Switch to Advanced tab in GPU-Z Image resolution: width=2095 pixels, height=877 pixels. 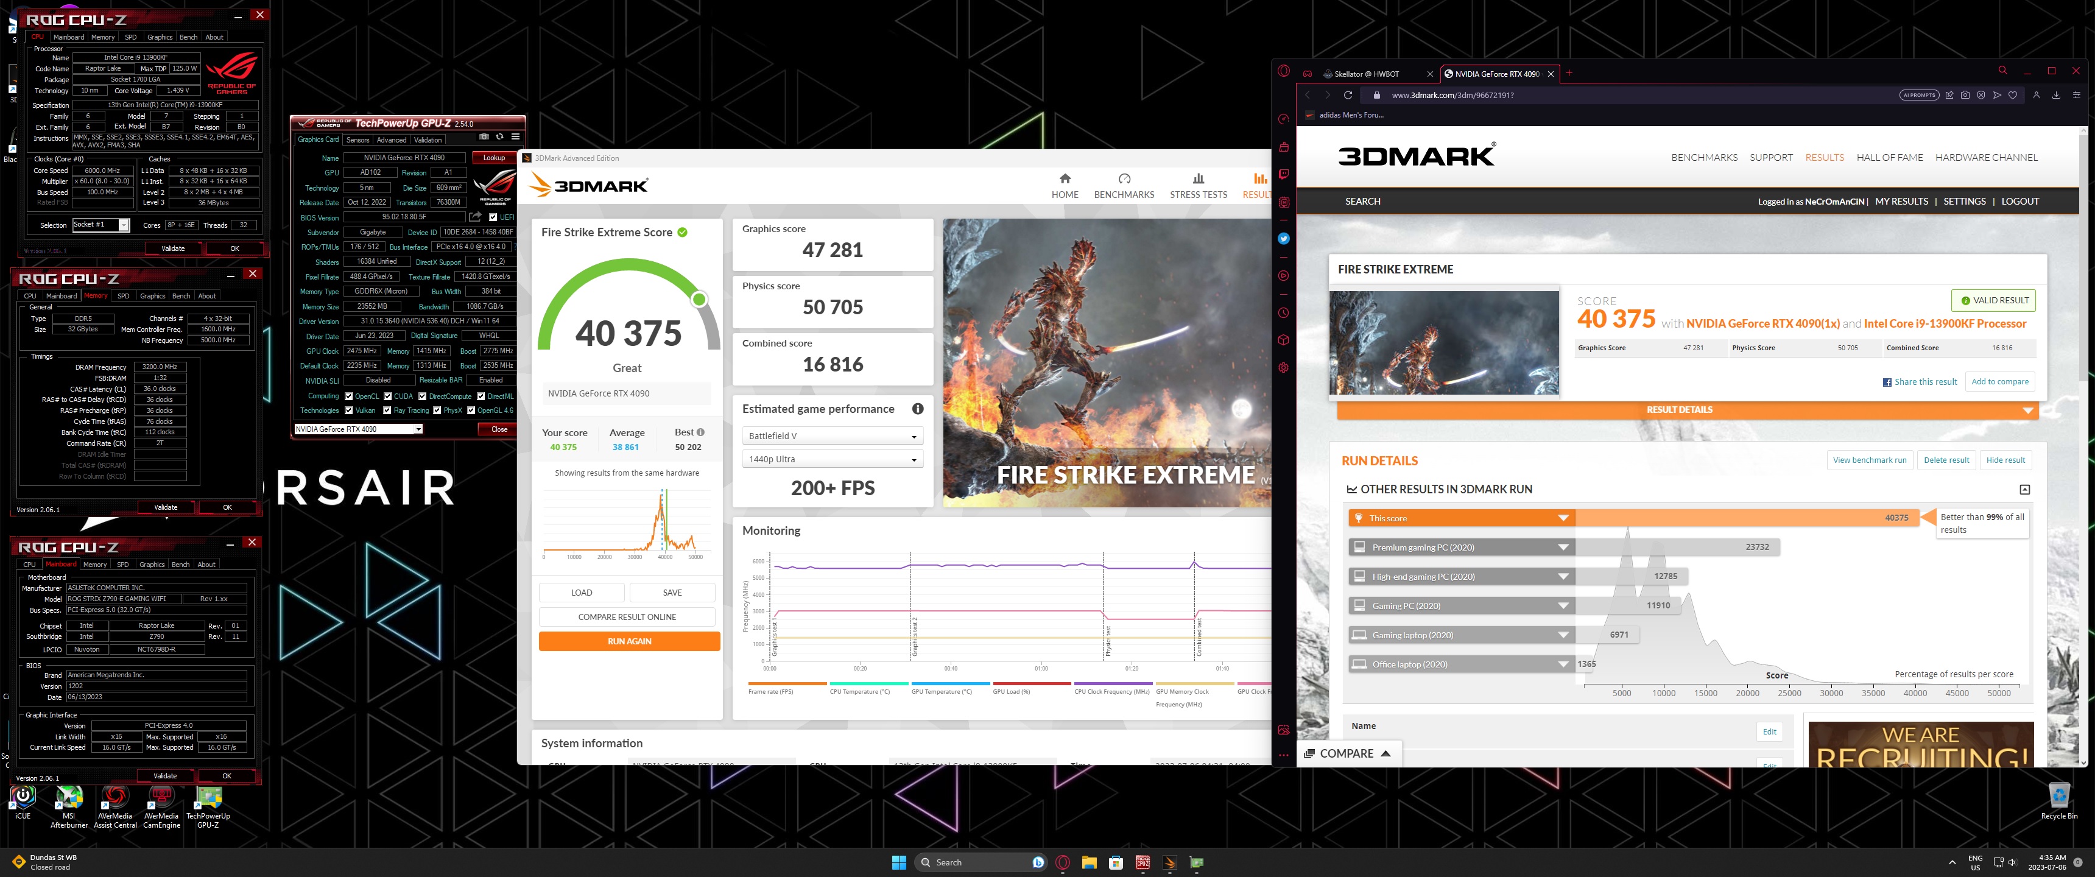click(x=391, y=140)
